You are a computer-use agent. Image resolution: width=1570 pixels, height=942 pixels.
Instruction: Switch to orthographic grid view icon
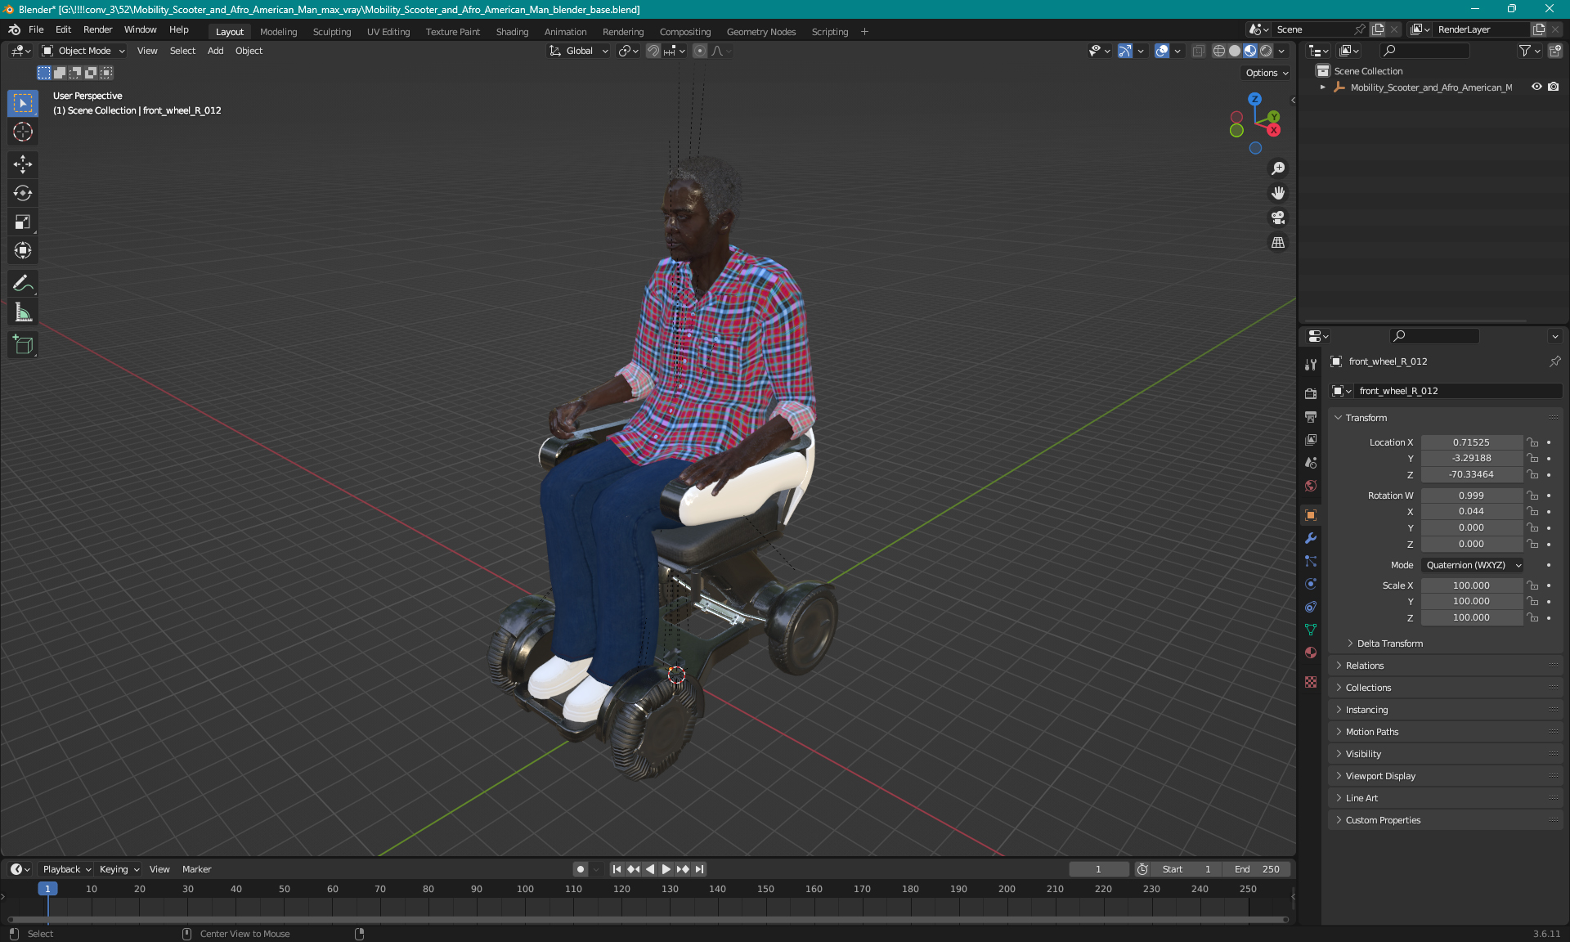1277,243
